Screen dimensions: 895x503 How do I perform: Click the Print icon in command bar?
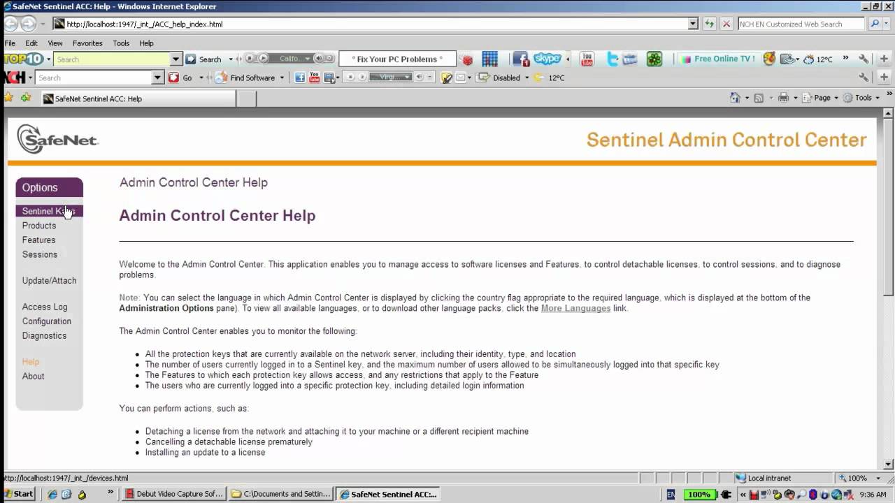784,98
